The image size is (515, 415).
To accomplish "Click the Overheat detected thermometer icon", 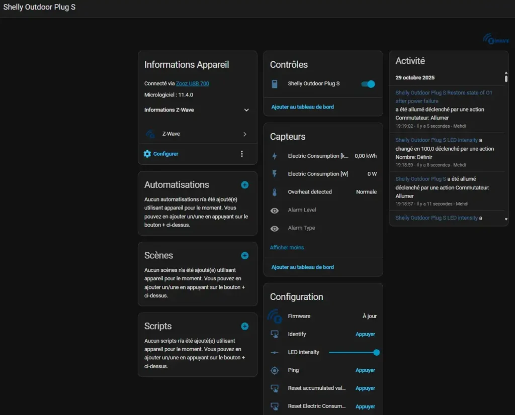I will pyautogui.click(x=275, y=192).
